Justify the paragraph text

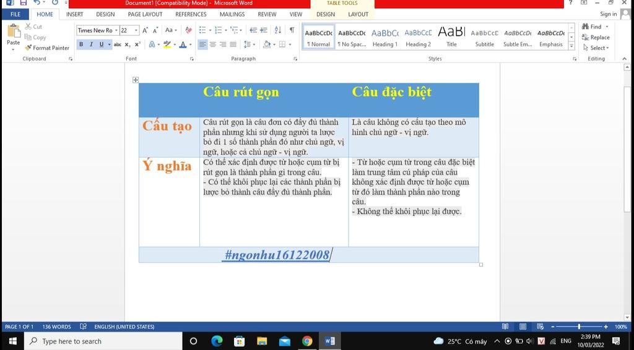point(233,45)
